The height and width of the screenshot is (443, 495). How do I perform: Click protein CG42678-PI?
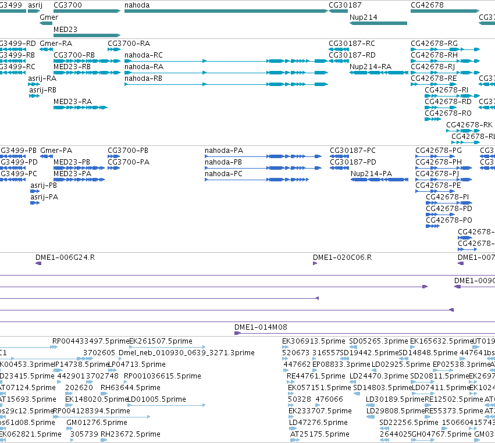click(449, 203)
